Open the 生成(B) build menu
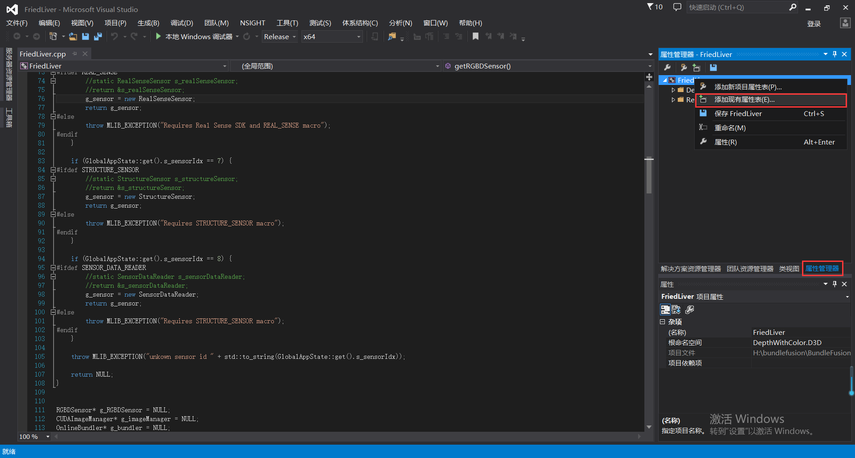This screenshot has width=855, height=458. 148,23
